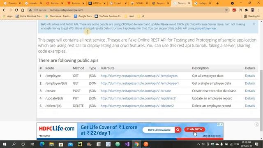263x148 pixels.
Task: Launch Microsoft Edge from the taskbar
Action: click(42, 144)
